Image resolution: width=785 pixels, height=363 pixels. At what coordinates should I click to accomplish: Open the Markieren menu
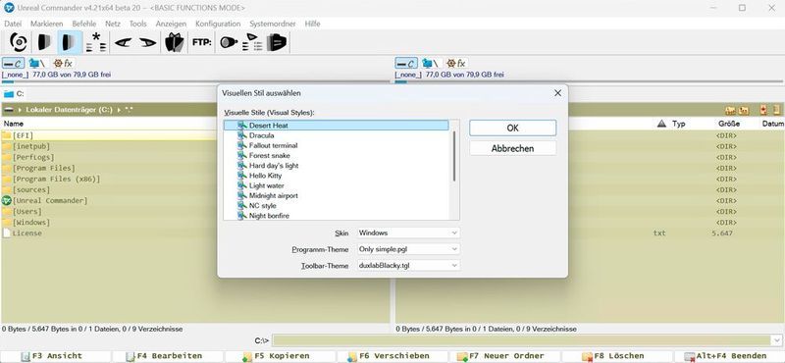pos(46,24)
